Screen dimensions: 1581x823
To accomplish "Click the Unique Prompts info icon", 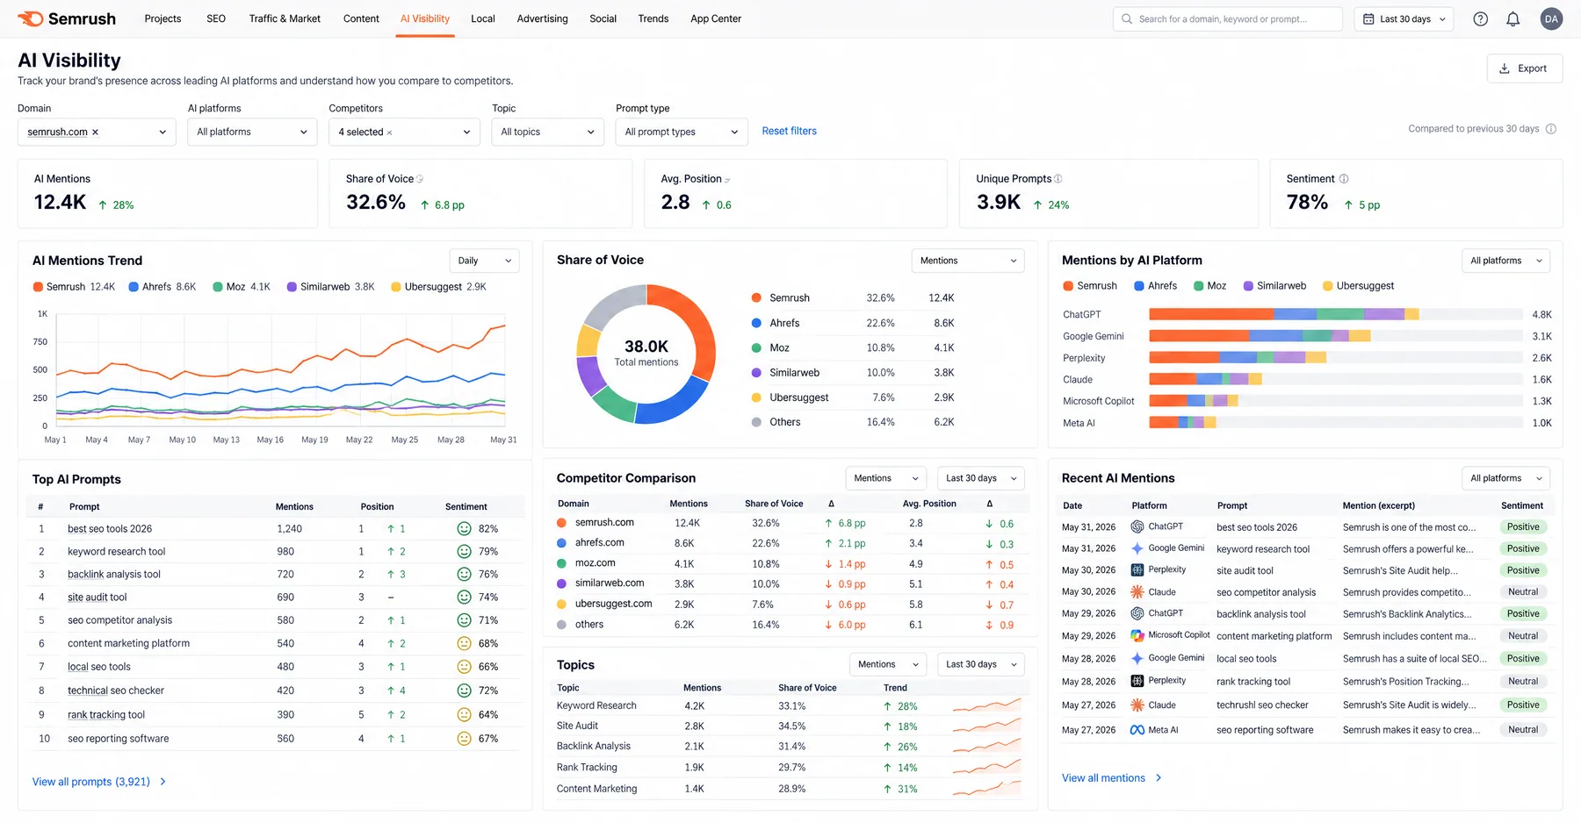I will [1058, 178].
